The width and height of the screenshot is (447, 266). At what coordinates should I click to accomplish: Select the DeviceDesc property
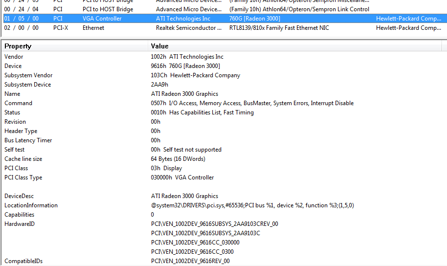tap(19, 196)
